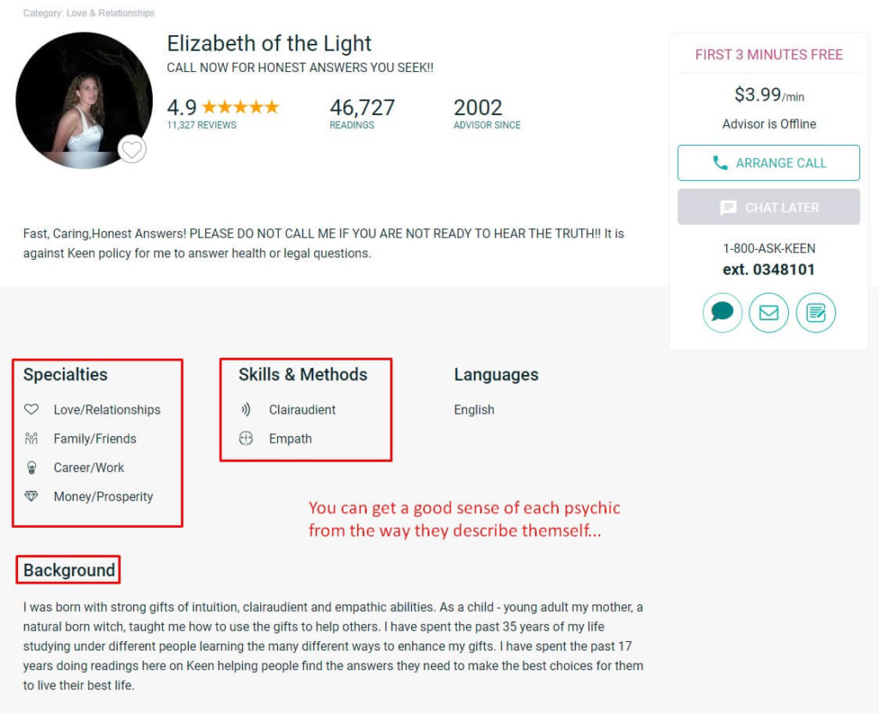Click the envelope mail icon
Viewport: 879px width, 714px height.
click(x=768, y=312)
